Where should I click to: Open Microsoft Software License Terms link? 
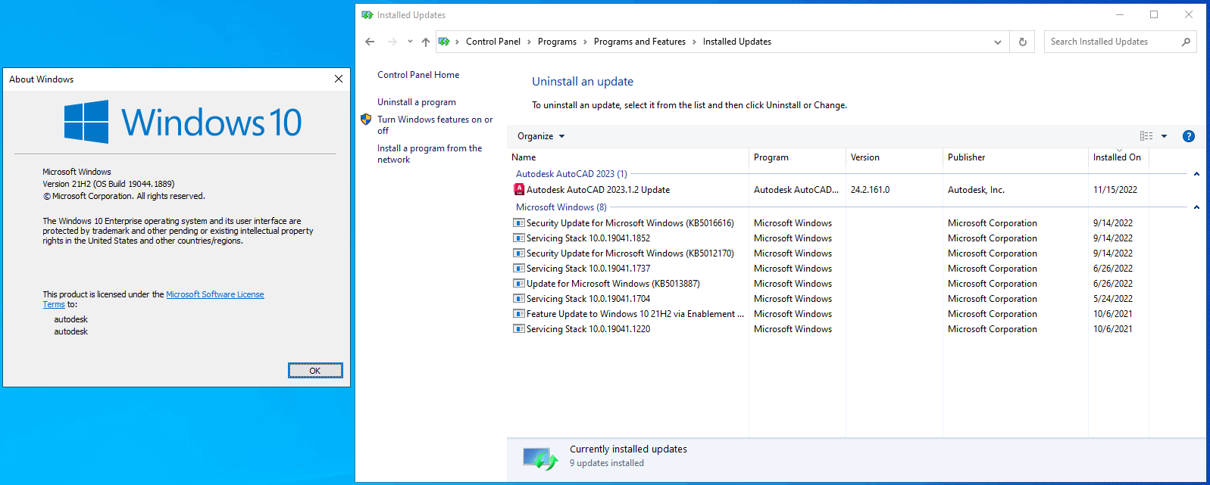click(215, 294)
